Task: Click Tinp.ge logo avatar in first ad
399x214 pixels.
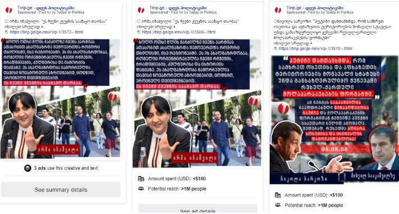Action: (8, 10)
